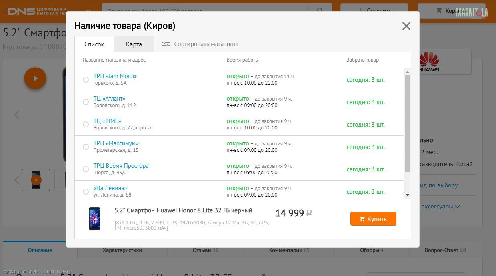Play the product video with orange play button
This screenshot has height=276, width=496.
point(35,78)
